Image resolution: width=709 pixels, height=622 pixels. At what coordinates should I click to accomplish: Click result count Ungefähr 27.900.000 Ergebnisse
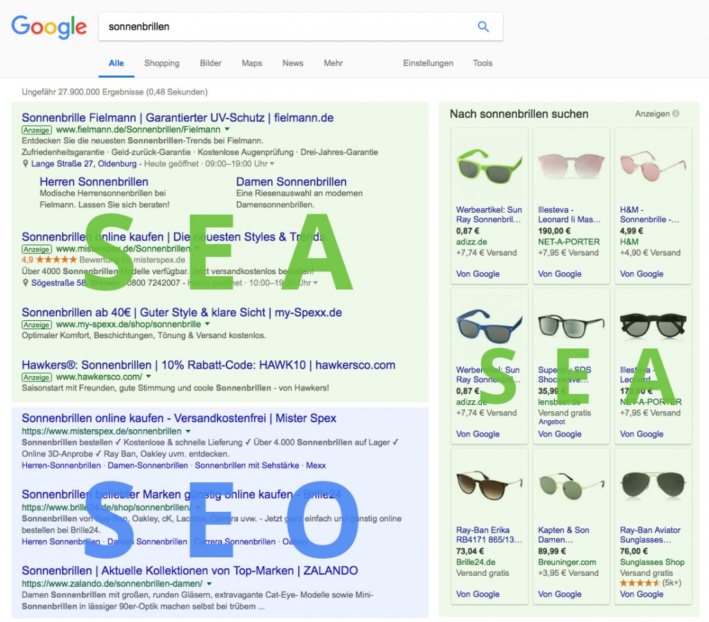point(115,92)
